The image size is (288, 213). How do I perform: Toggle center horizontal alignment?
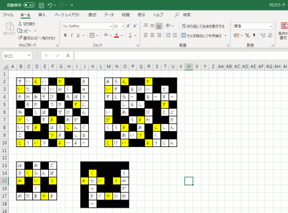click(x=152, y=35)
